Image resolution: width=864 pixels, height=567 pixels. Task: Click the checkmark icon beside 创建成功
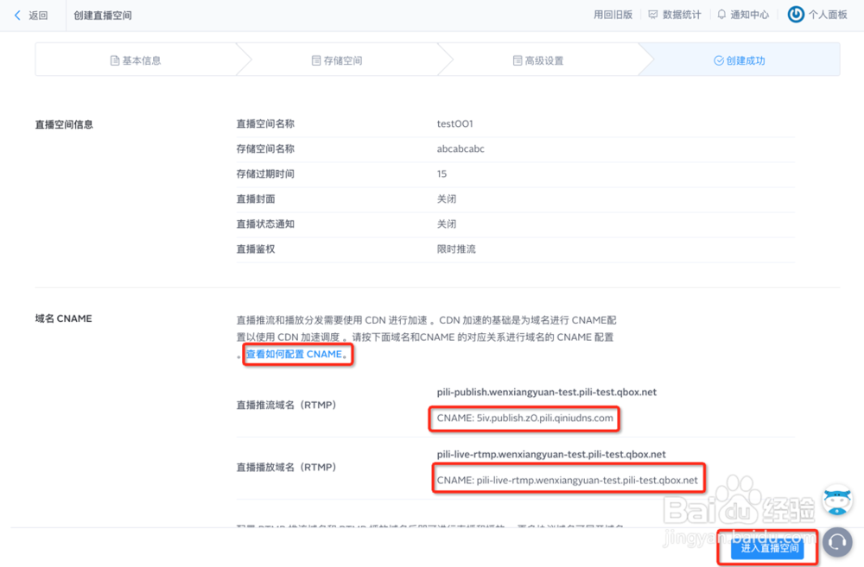tap(718, 60)
